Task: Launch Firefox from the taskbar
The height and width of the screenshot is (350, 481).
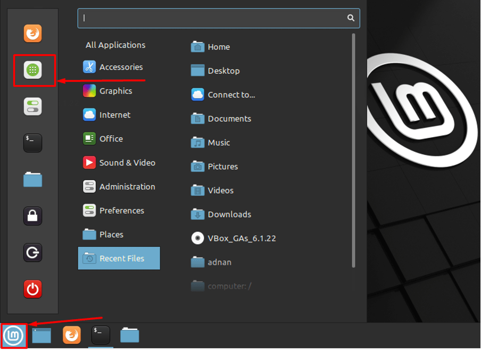Action: 71,335
